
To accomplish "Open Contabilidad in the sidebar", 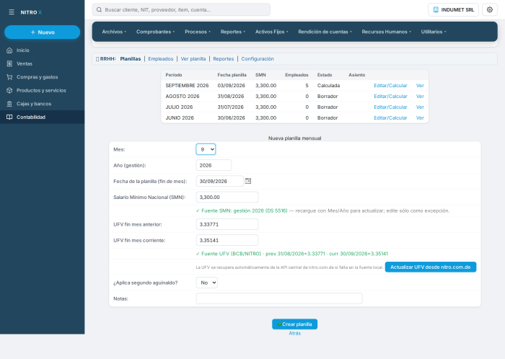I will point(42,117).
